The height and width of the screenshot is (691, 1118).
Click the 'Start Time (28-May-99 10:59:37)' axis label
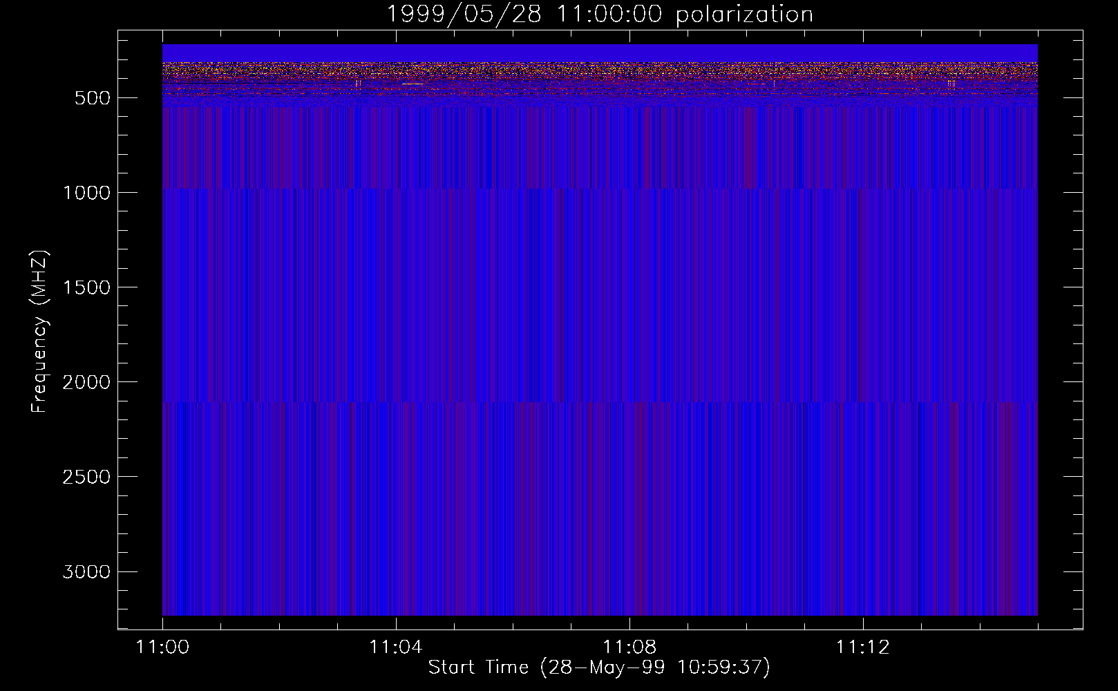pyautogui.click(x=599, y=668)
